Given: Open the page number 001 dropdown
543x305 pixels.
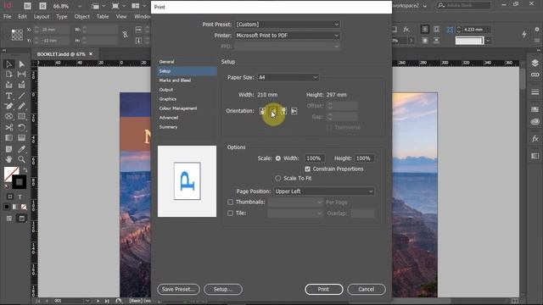Looking at the screenshot, I should tap(87, 301).
